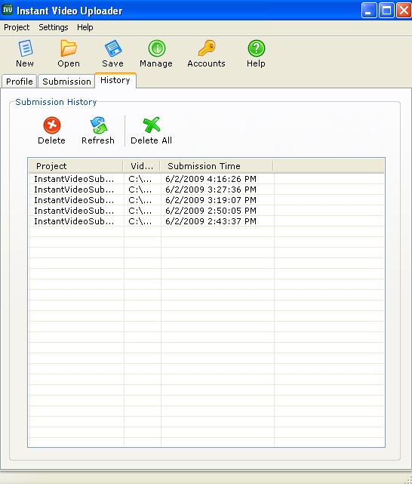Click the green Help question mark icon
The image size is (412, 484).
coord(256,48)
